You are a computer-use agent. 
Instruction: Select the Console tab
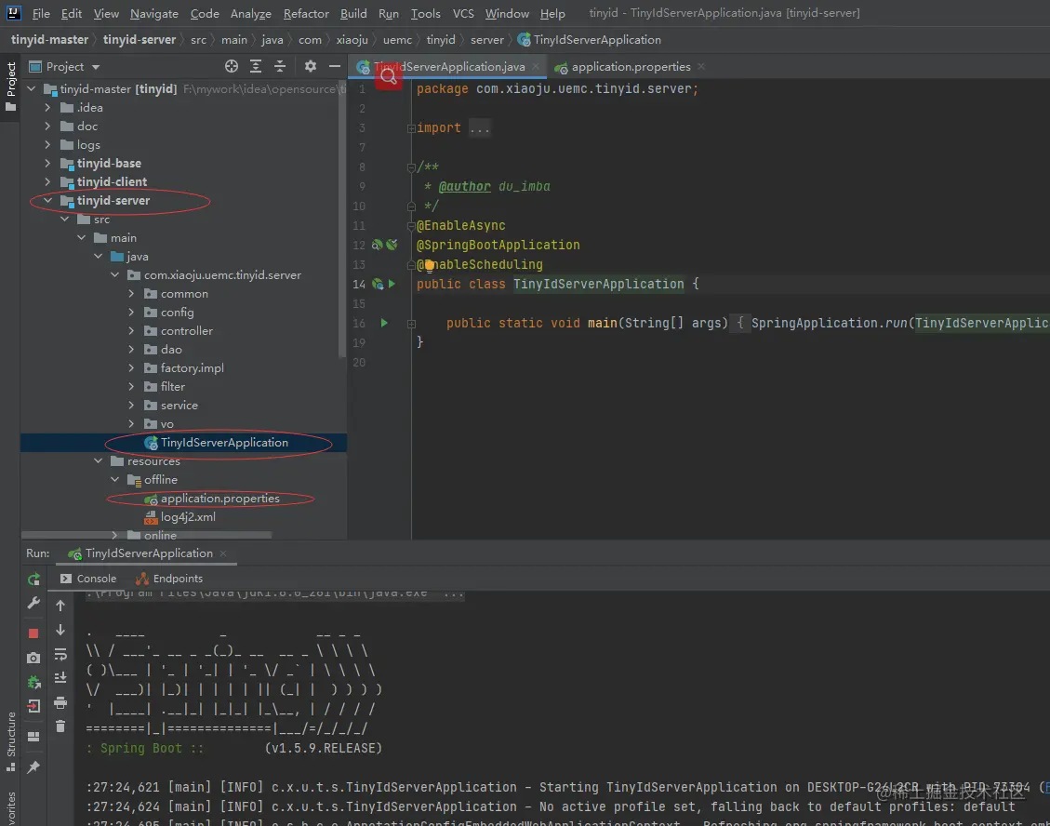[x=88, y=579]
